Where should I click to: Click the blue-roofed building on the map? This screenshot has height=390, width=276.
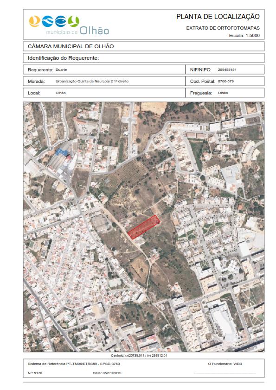pos(62,152)
